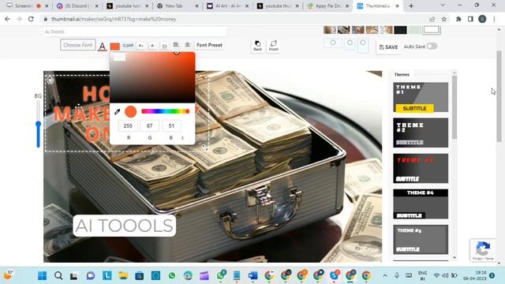
Task: Open WhatsApp from the taskbar
Action: (x=172, y=275)
